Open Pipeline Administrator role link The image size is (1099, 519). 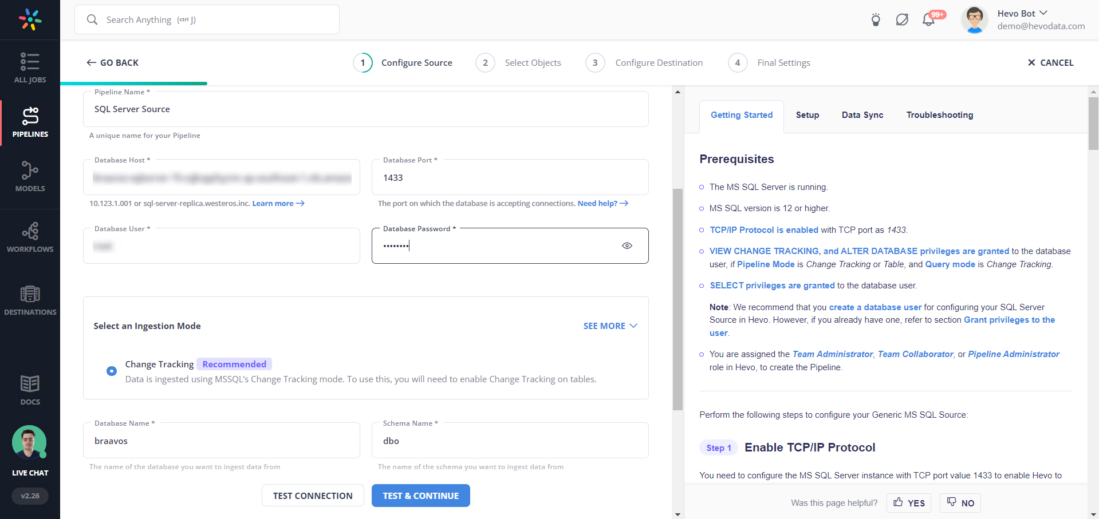(1014, 354)
